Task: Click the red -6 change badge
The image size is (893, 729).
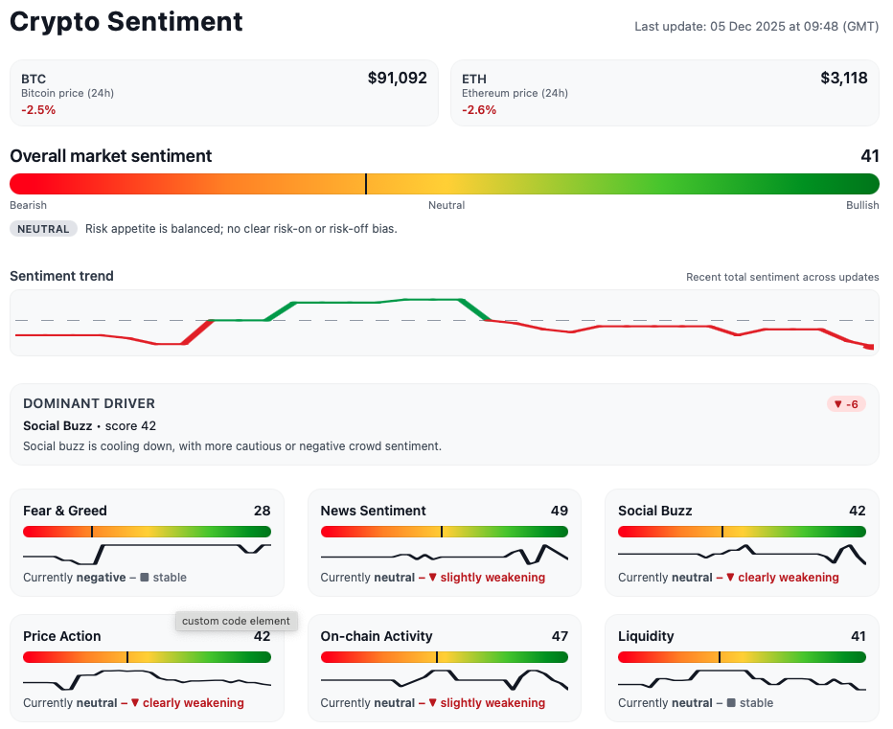Action: [x=845, y=404]
